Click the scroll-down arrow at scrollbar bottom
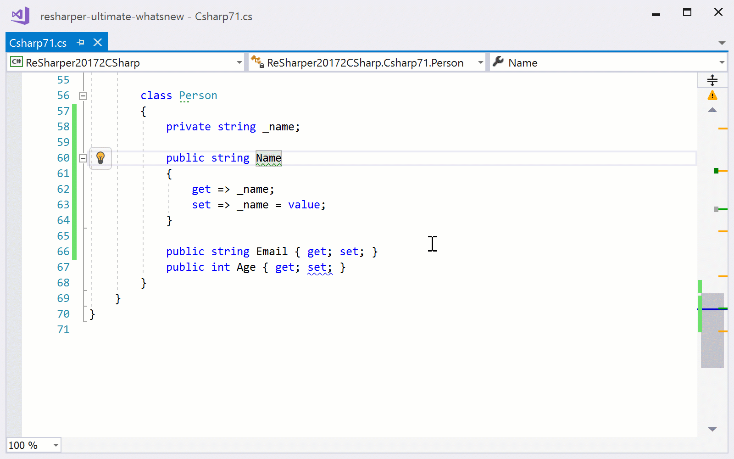Screen dimensions: 734x459 [x=712, y=429]
